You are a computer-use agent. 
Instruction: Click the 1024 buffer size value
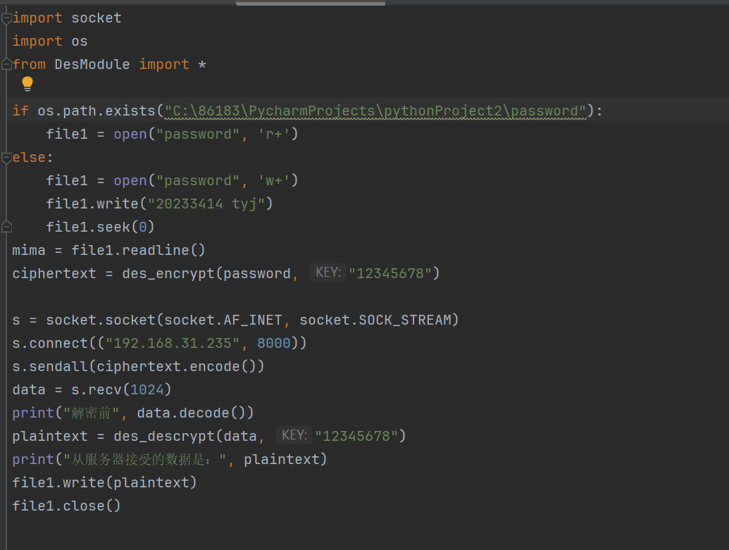147,389
